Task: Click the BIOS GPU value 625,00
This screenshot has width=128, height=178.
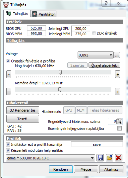Action: point(36,28)
